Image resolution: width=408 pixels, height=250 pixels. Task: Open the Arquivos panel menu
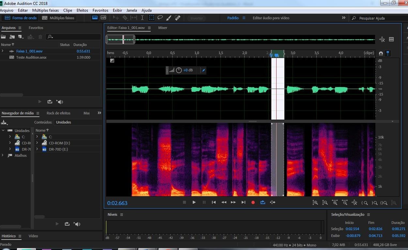click(20, 28)
